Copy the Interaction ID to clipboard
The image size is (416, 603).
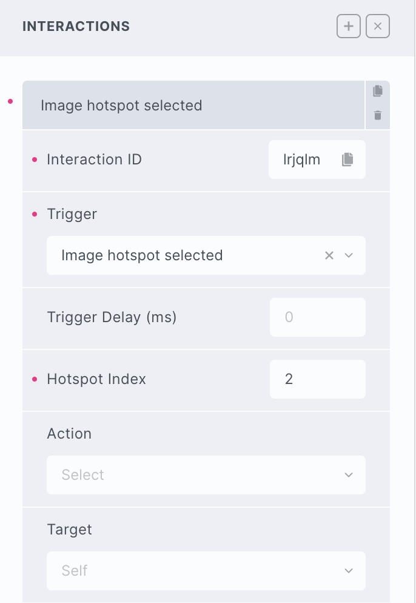tap(347, 160)
